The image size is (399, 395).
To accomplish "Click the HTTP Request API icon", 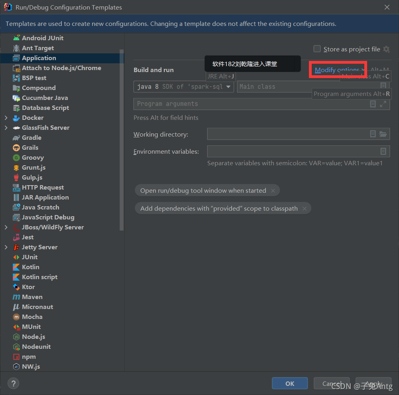I will coord(16,187).
